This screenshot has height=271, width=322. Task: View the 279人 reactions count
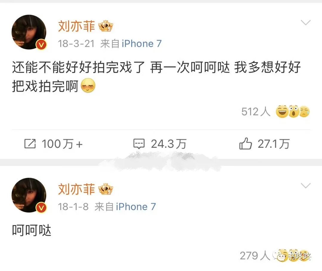tap(255, 255)
